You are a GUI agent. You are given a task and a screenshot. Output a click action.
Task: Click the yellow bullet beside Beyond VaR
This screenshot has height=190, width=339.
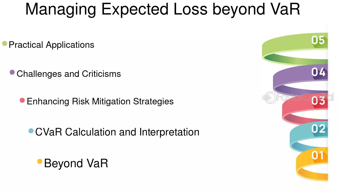(40, 161)
